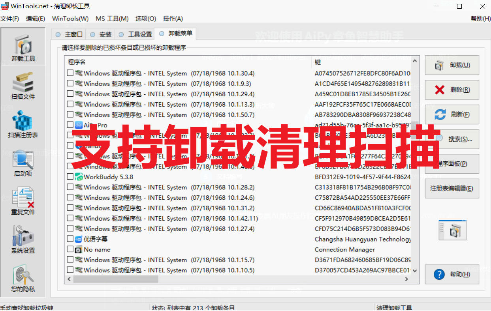The height and width of the screenshot is (311, 491).
Task: Switch to the 安装 tab
Action: pos(101,34)
